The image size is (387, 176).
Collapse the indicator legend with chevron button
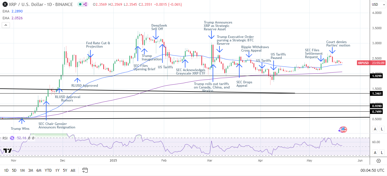pos(6,25)
